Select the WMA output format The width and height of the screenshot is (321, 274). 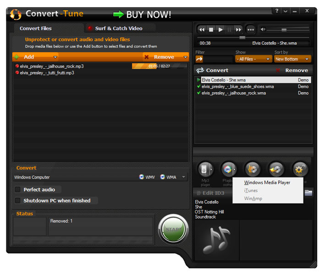click(168, 177)
